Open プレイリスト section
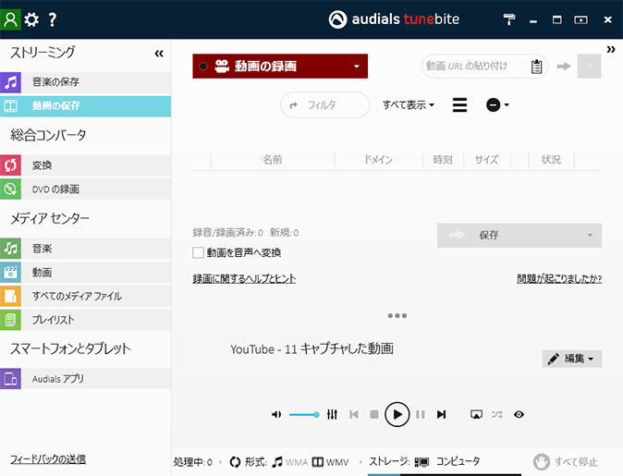Viewport: 623px width, 476px height. (85, 320)
